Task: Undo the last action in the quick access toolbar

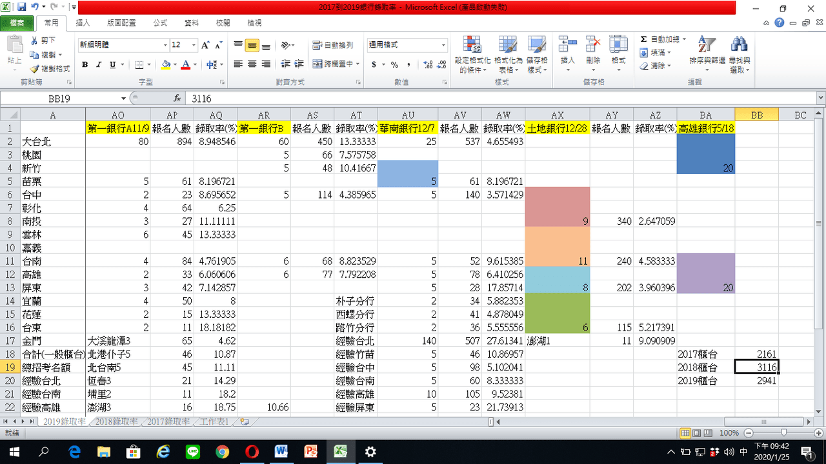Action: click(34, 8)
